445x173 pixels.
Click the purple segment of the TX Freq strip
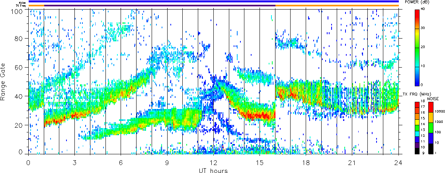coord(160,6)
